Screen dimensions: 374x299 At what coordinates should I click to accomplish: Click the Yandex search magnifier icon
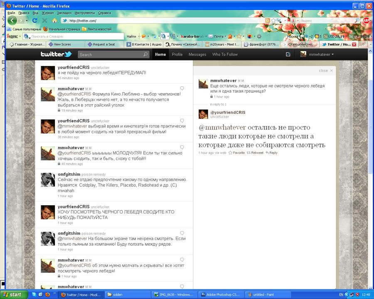pos(357,20)
